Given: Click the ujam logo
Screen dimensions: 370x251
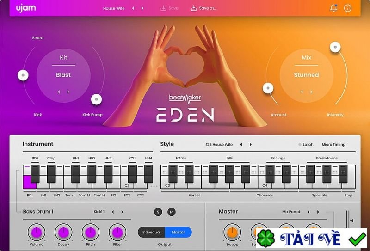Looking at the screenshot, I should pos(26,8).
